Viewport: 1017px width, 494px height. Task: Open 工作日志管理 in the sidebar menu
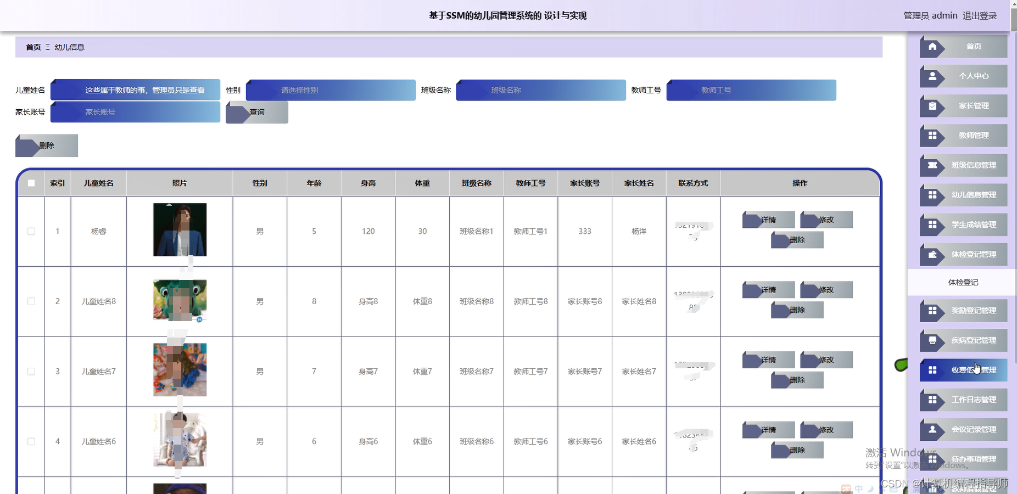tap(964, 400)
